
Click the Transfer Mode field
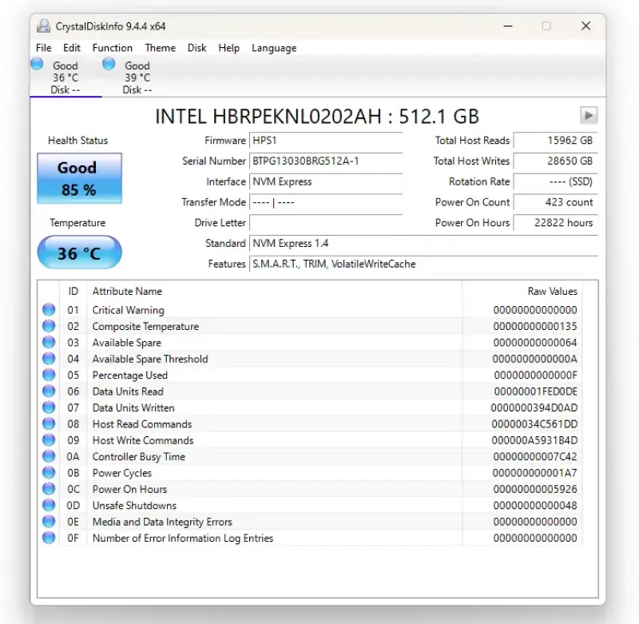click(326, 203)
